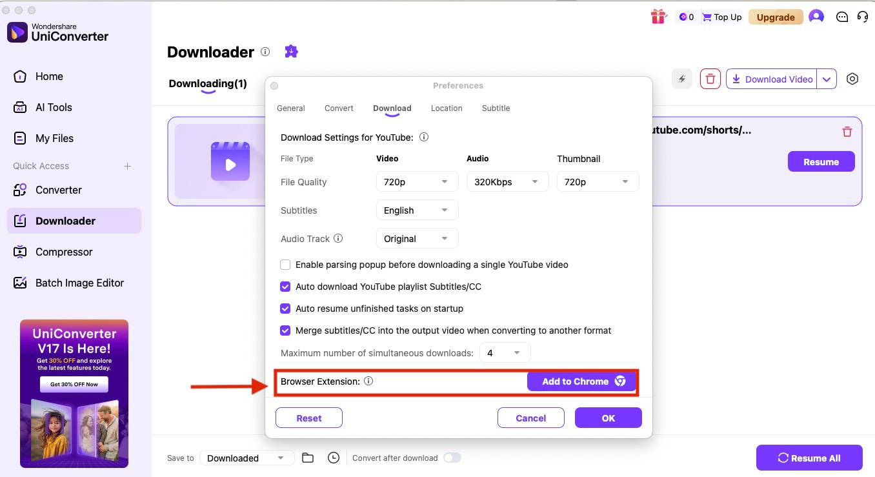Open the high-speed download lightning icon
Image resolution: width=875 pixels, height=477 pixels.
(682, 78)
